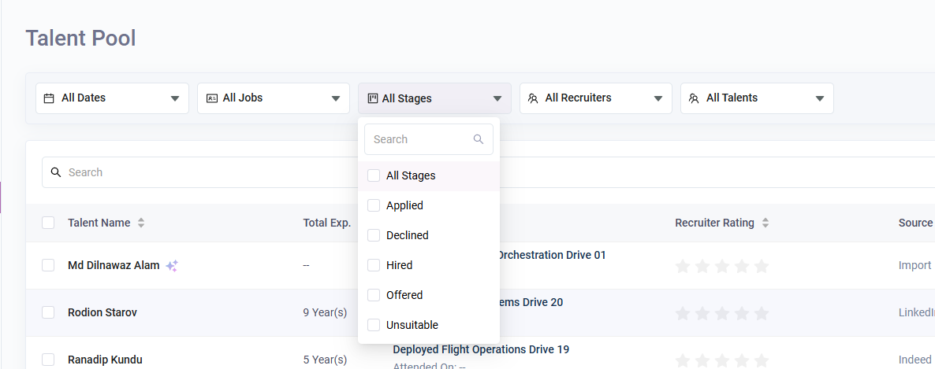Click the main talent Search input field
The height and width of the screenshot is (369, 935).
[x=488, y=172]
